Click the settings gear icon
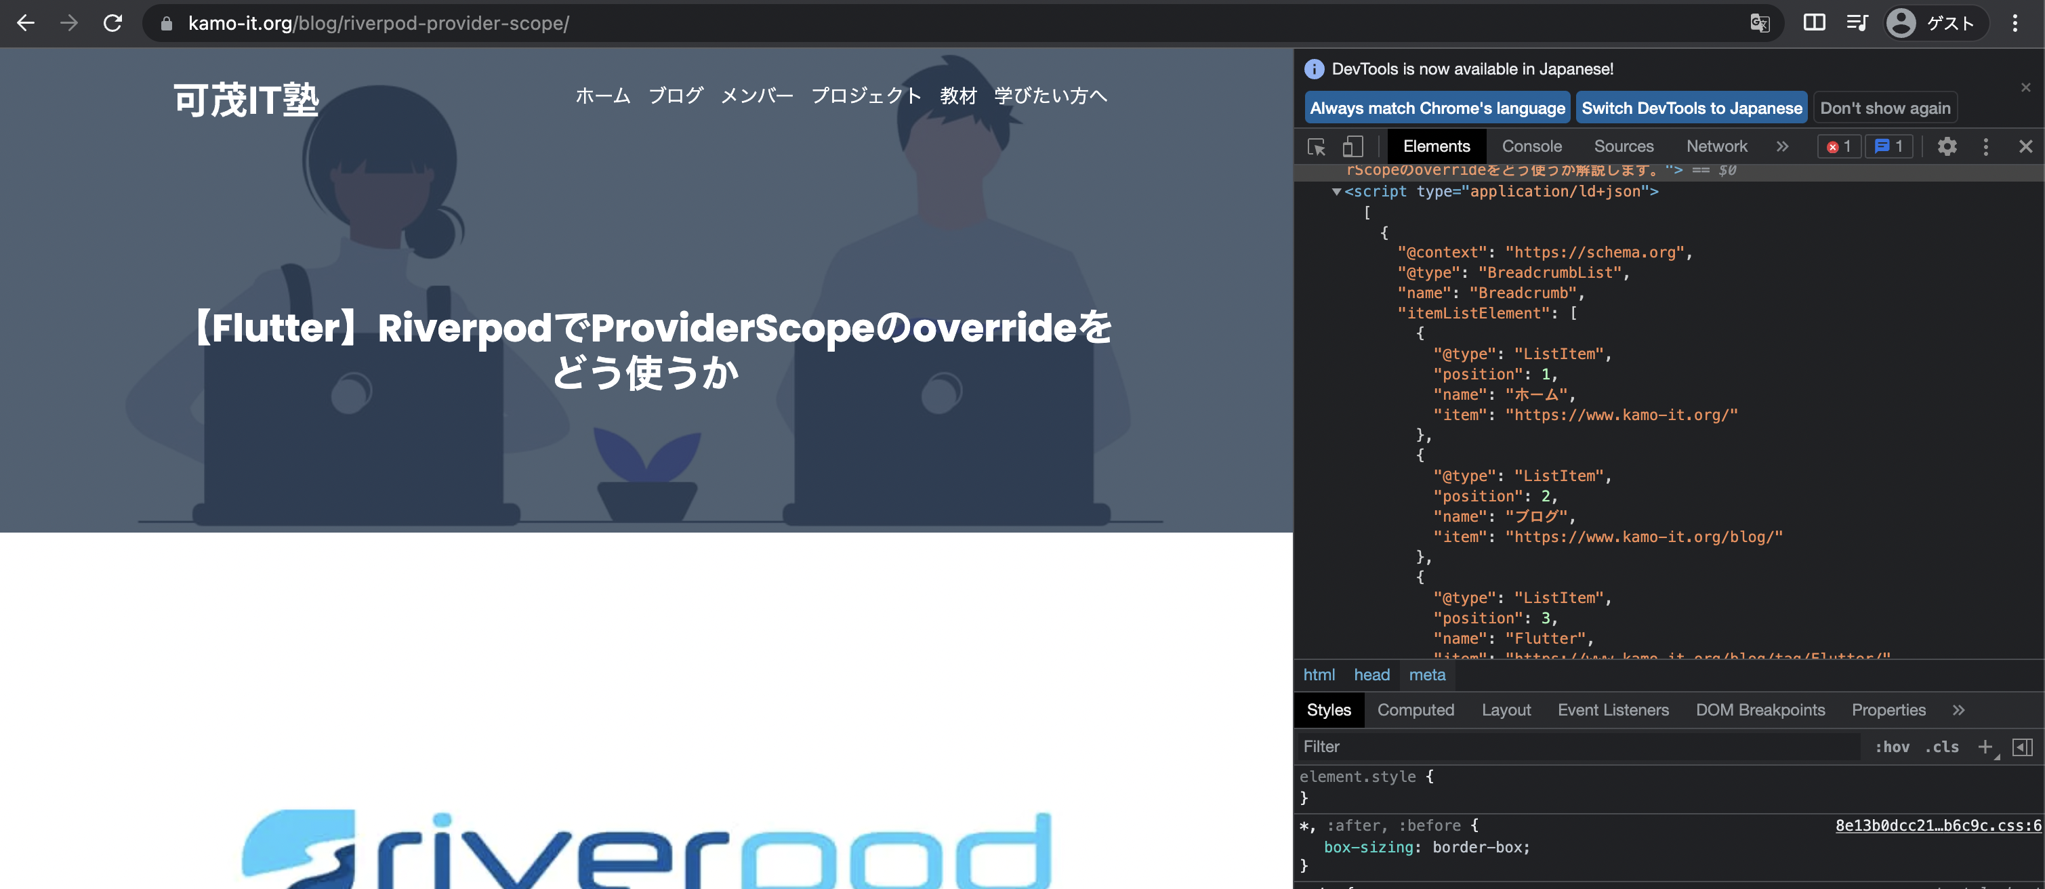 coord(1947,147)
